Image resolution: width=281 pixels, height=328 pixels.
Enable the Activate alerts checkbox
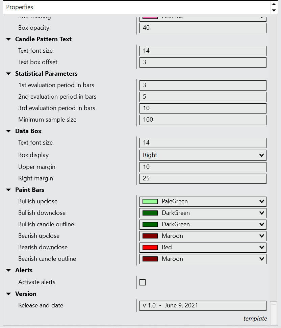[x=143, y=282]
